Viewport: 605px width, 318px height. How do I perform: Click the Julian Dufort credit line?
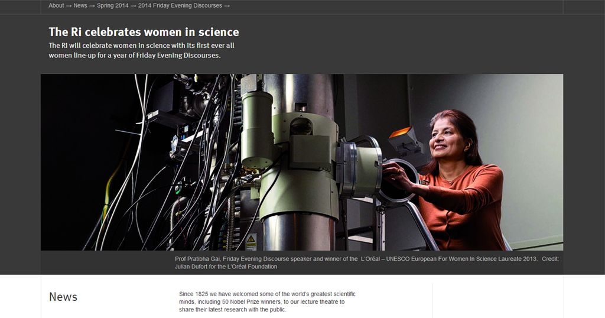[226, 267]
